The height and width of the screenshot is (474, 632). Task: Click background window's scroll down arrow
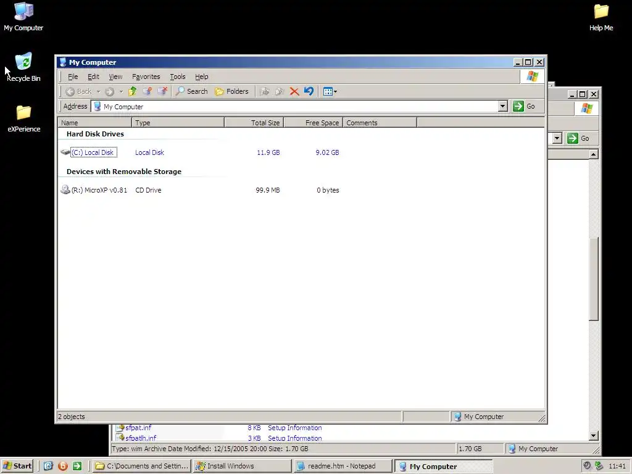click(593, 435)
